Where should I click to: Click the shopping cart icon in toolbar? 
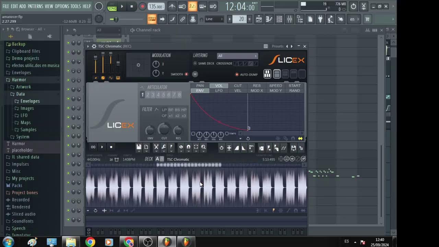367,19
